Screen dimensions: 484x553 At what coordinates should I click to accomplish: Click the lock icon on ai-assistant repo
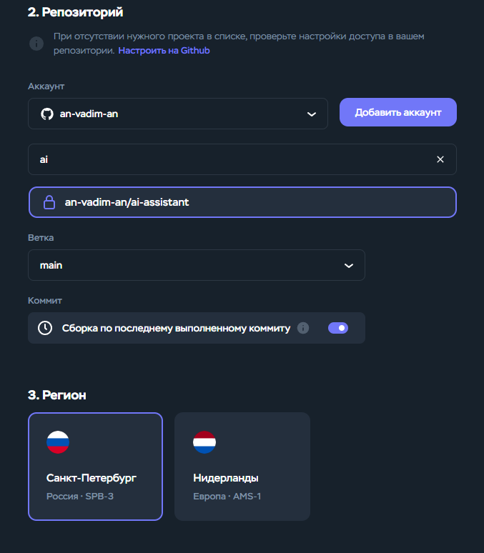click(x=49, y=202)
